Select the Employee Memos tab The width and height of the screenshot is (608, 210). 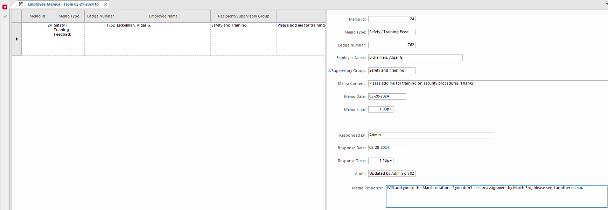[63, 4]
